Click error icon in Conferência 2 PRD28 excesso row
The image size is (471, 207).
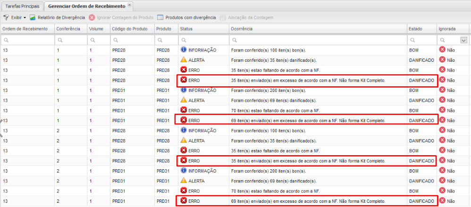tap(184, 160)
